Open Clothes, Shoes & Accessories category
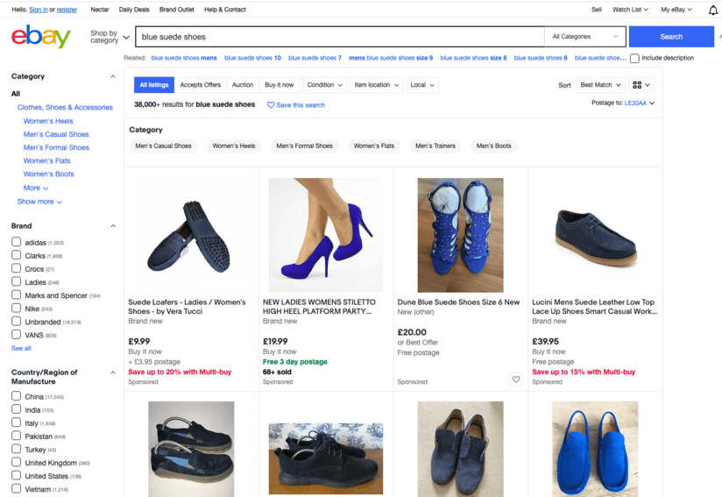Viewport: 722px width, 497px height. [x=65, y=107]
